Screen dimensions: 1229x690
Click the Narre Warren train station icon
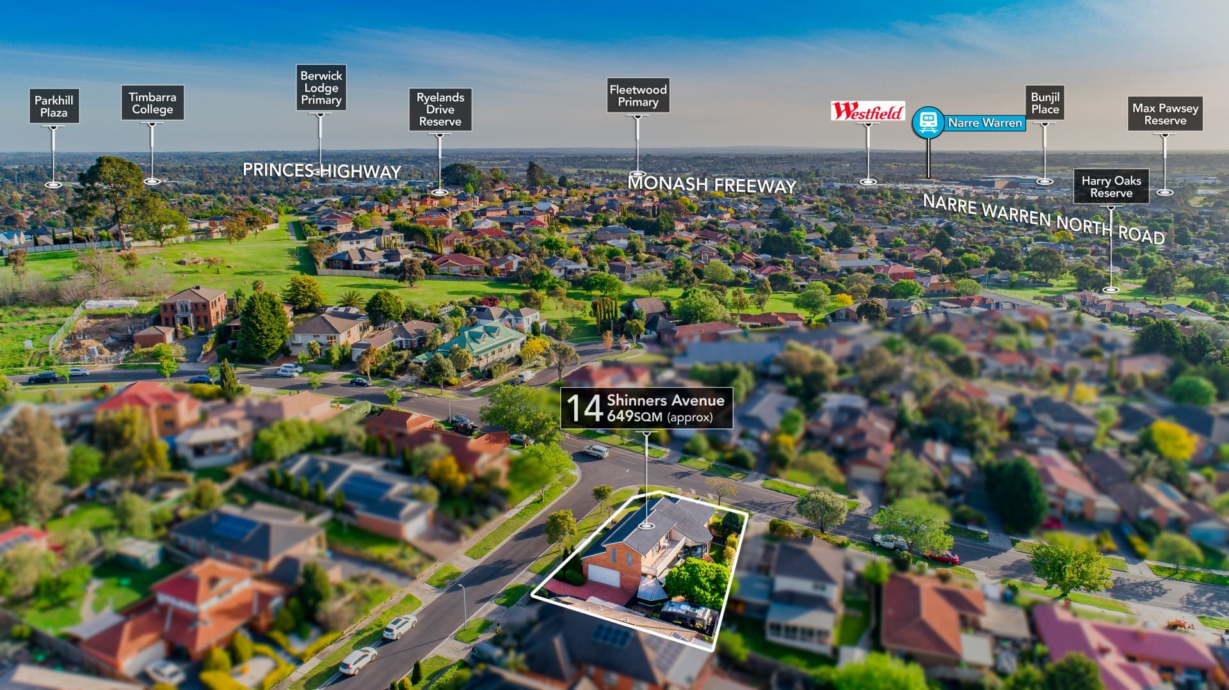click(x=928, y=122)
